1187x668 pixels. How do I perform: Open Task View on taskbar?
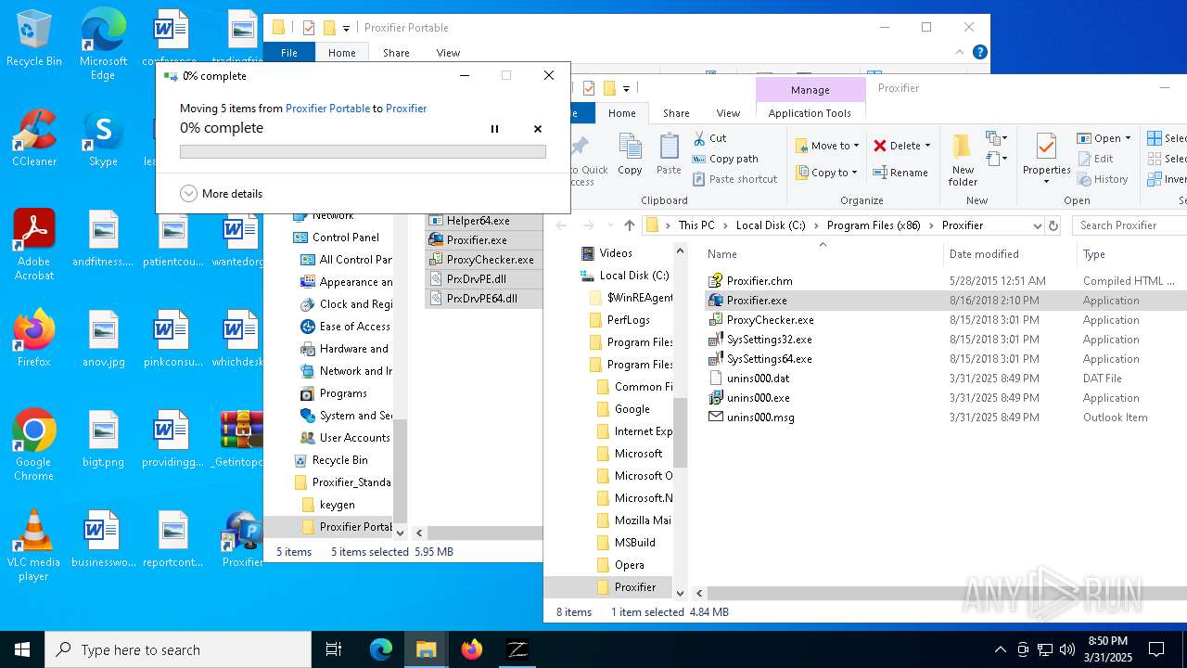[x=334, y=649]
